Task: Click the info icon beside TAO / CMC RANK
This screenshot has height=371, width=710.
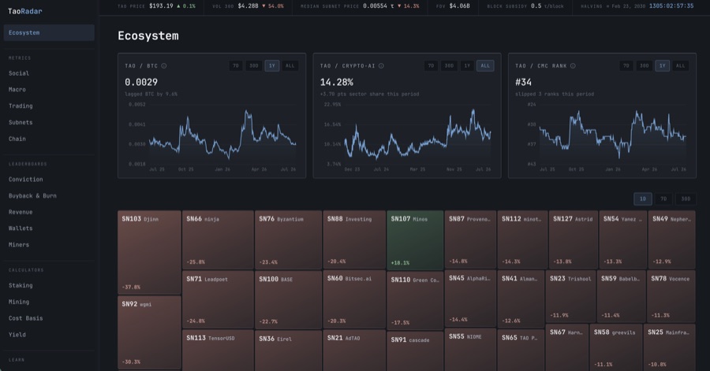Action: (x=573, y=66)
